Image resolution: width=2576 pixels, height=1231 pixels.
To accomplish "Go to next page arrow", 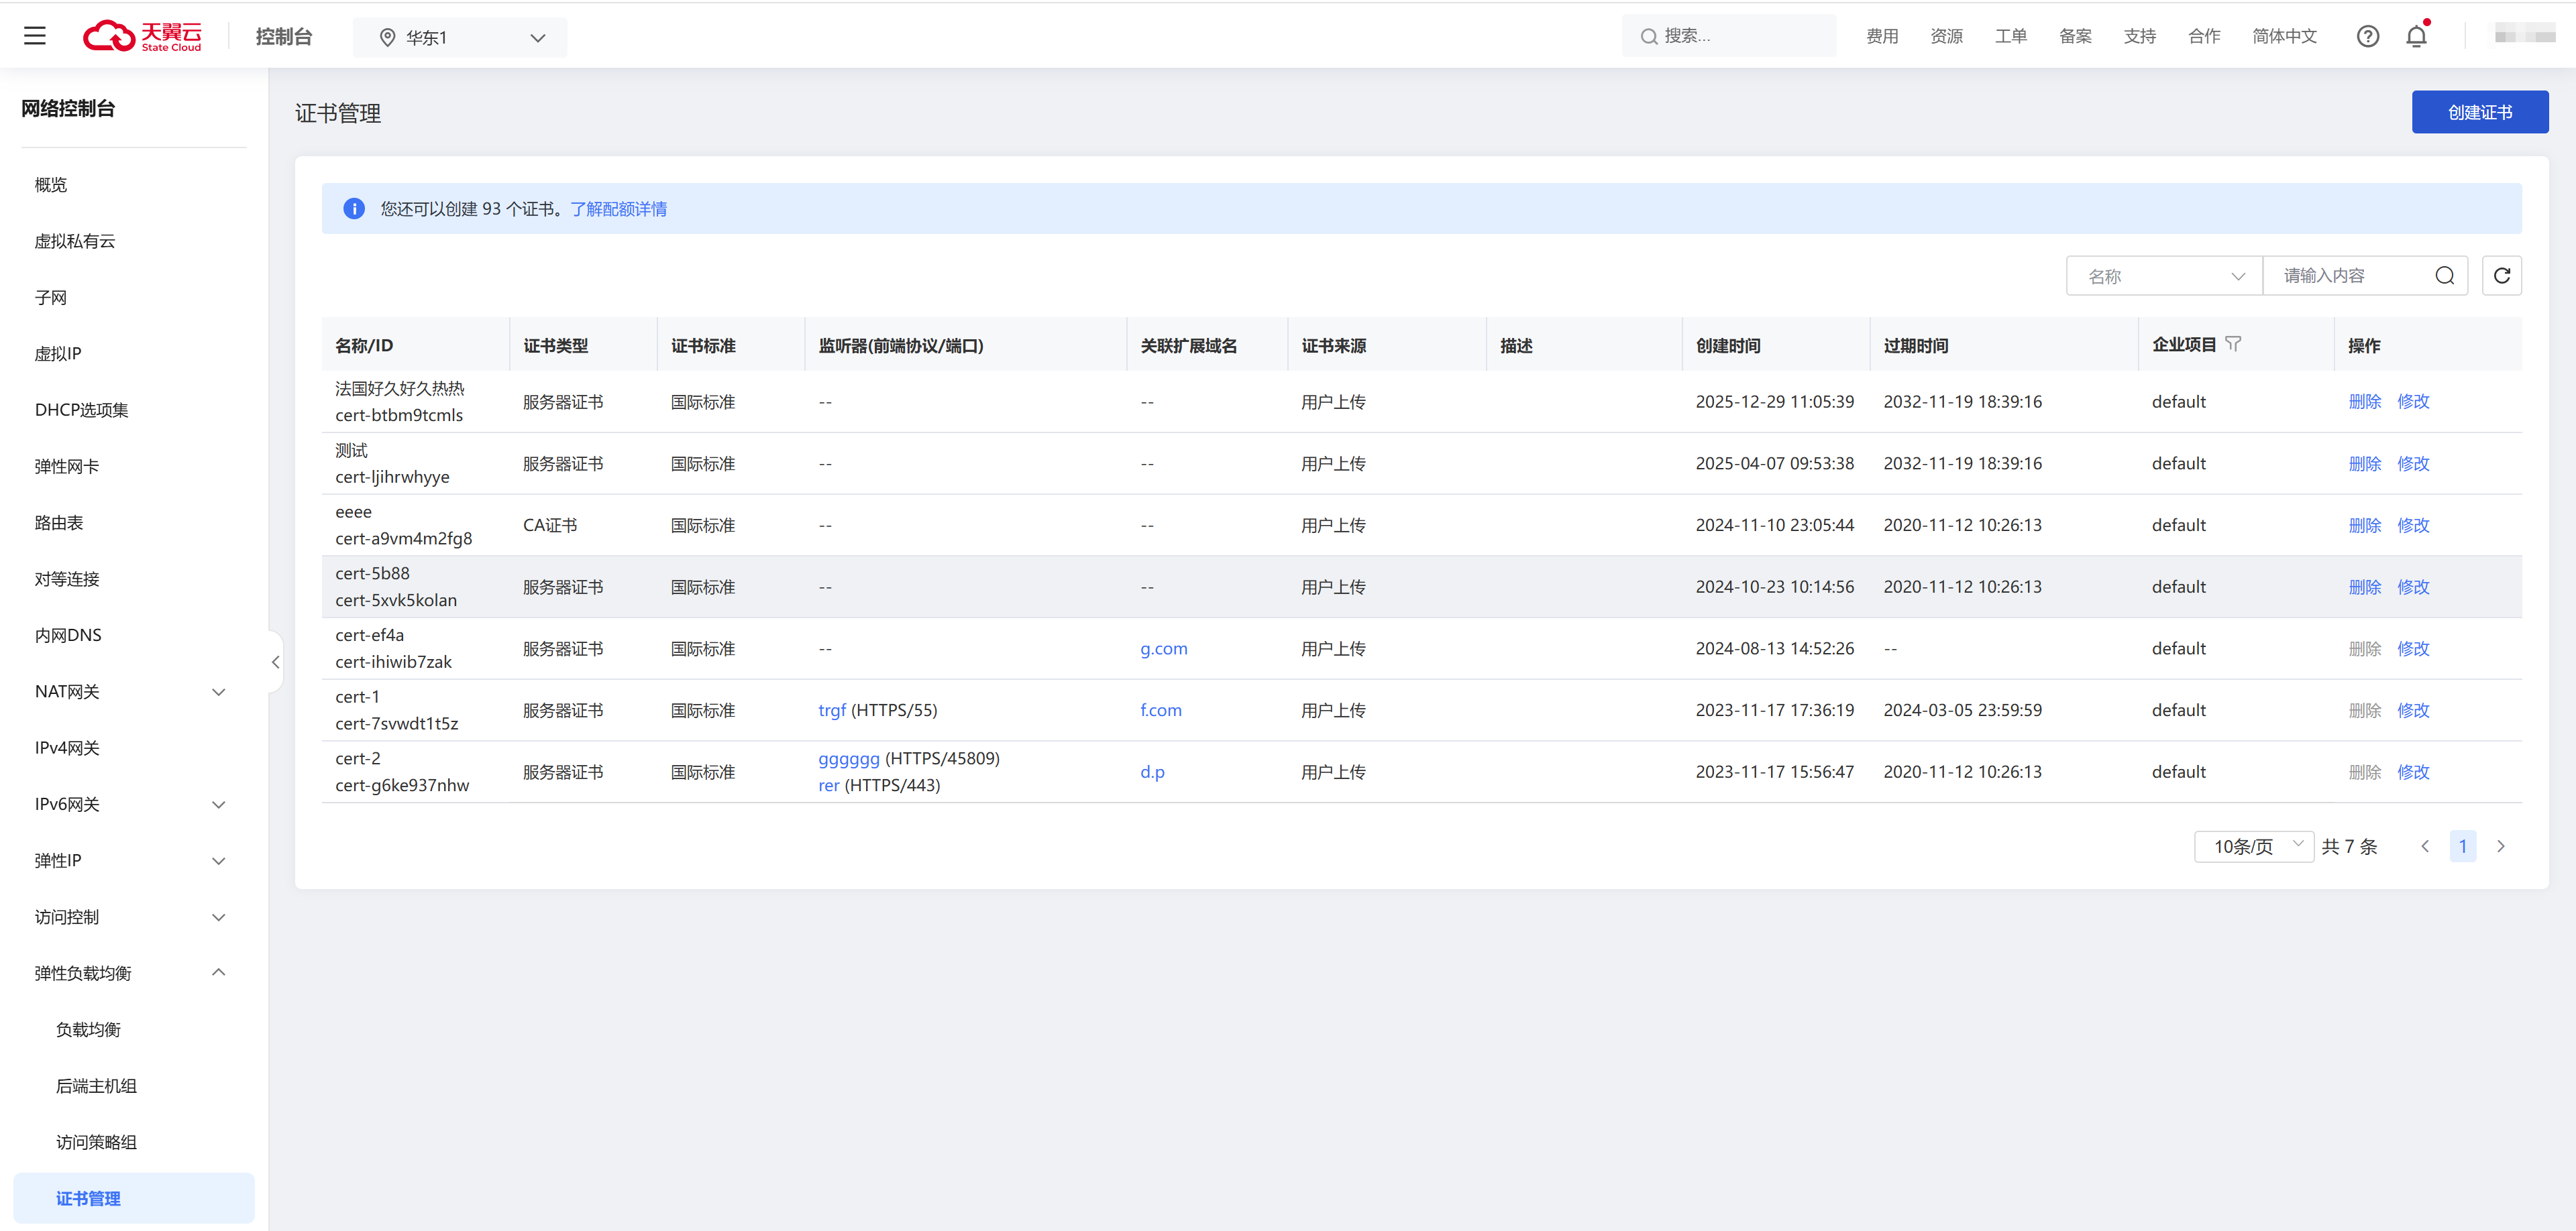I will pos(2500,846).
